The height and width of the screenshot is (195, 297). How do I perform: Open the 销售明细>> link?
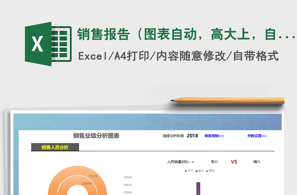pyautogui.click(x=214, y=136)
